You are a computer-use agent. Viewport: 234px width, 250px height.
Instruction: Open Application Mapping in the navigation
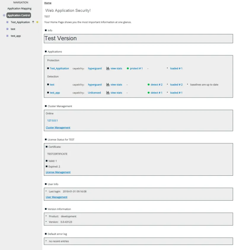[x=19, y=9]
